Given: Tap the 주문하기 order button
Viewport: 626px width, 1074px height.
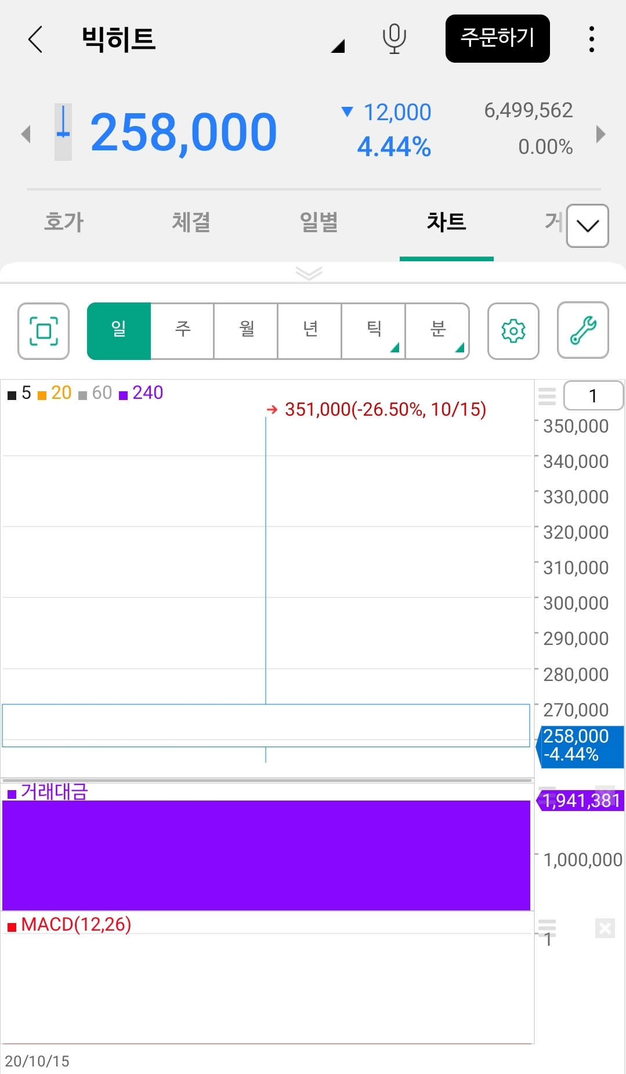Looking at the screenshot, I should 497,38.
